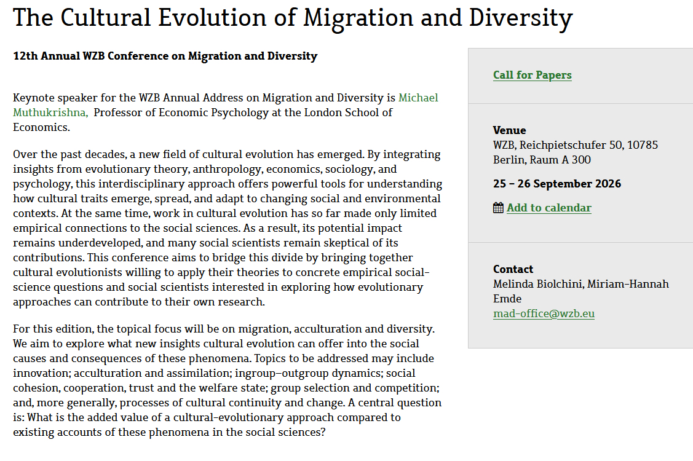The width and height of the screenshot is (693, 461).
Task: Open the mad-office@wzb.eu email link
Action: pos(544,313)
